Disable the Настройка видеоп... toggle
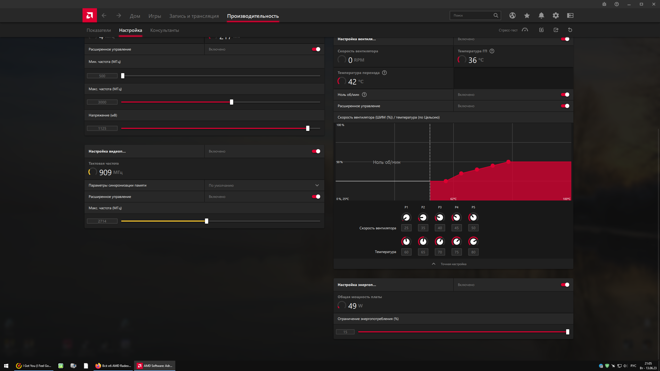Viewport: 660px width, 371px height. [x=316, y=151]
